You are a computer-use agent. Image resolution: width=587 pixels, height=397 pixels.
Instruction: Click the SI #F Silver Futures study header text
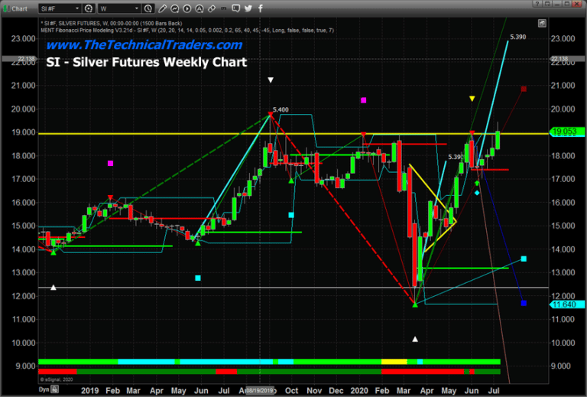point(111,23)
